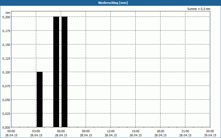221x138 pixels.
Task: Click the 0,200 y-axis value
Action: click(x=6, y=17)
